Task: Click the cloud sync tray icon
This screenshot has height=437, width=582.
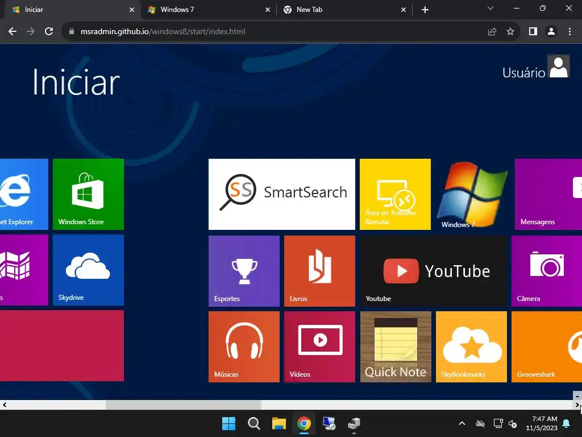Action: pyautogui.click(x=480, y=423)
